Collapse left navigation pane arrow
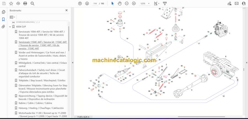Viewport: 248px width, 119px height. click(x=72, y=63)
